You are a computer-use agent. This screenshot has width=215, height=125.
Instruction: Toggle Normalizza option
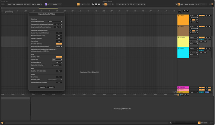(59, 41)
